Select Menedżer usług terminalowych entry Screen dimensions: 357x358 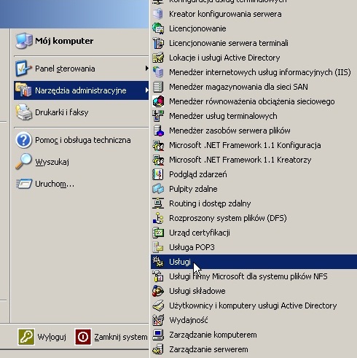(x=254, y=116)
